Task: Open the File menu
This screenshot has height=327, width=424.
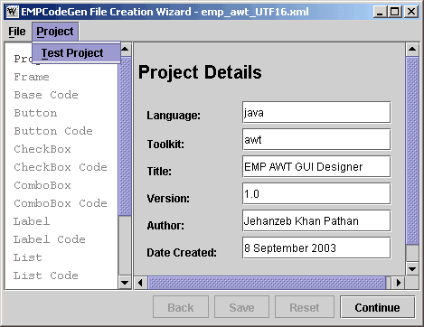Action: pos(17,32)
